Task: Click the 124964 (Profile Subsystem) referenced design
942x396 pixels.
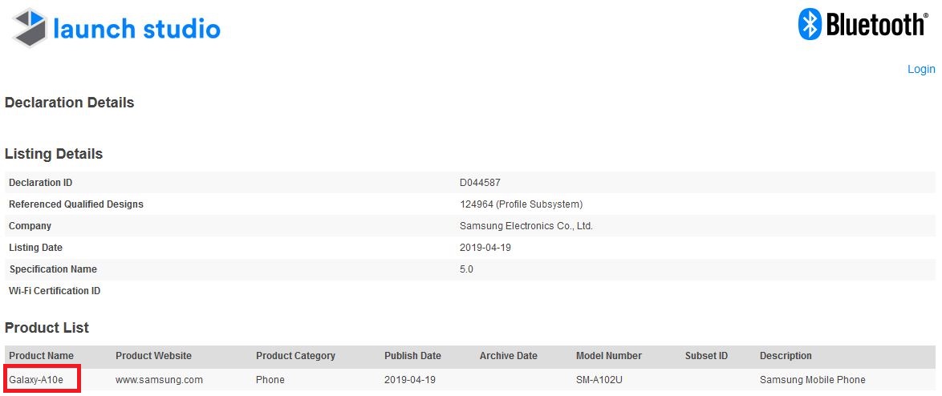Action: coord(521,204)
